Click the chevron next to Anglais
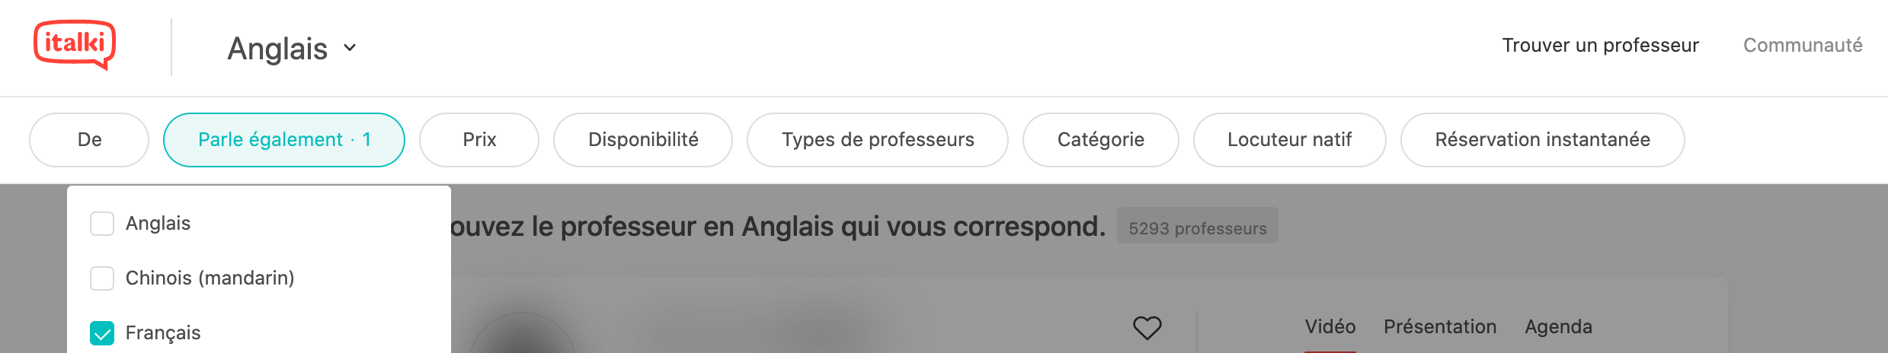The height and width of the screenshot is (353, 1888). [x=350, y=48]
